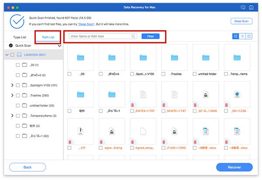The width and height of the screenshot is (262, 180).
Task: Expand the .TemporaryItems folder node
Action: 12,116
